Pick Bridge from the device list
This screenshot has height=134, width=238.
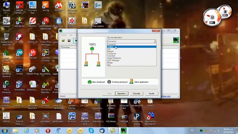132,63
